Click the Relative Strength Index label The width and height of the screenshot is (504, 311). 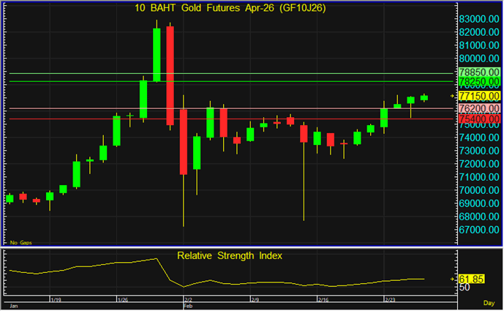pyautogui.click(x=230, y=255)
